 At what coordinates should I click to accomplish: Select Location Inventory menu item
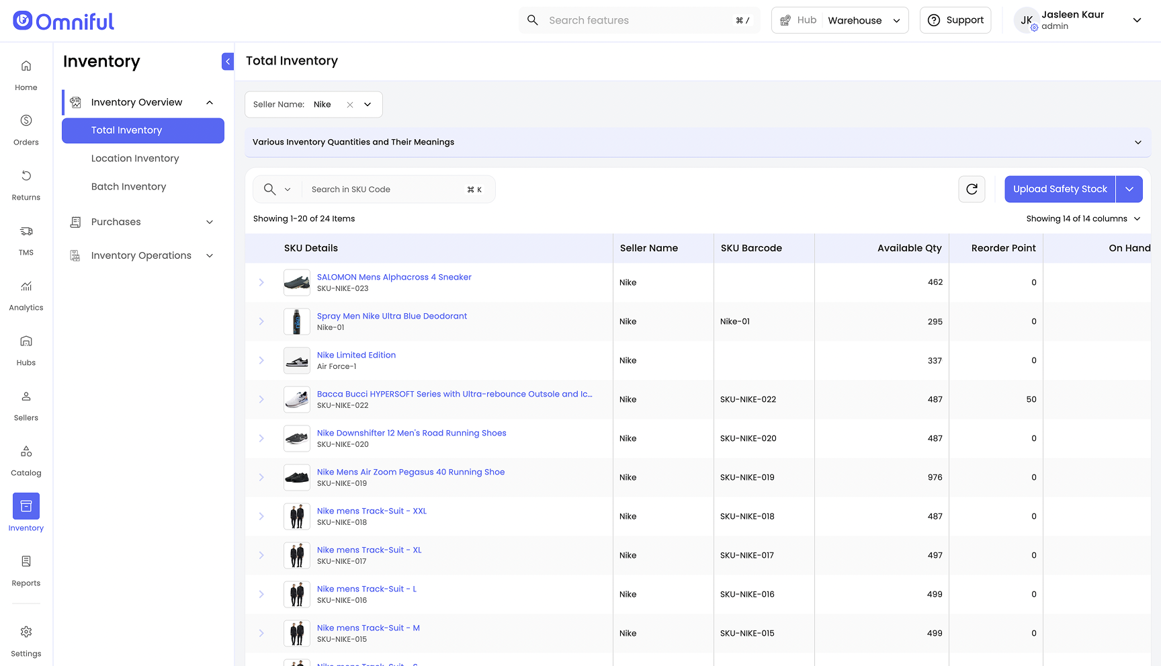click(135, 159)
